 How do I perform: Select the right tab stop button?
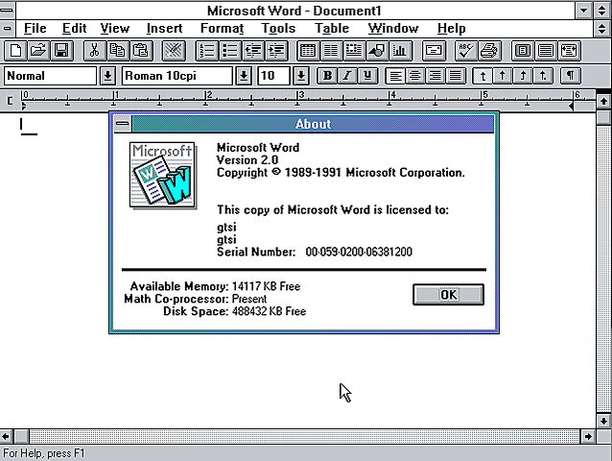coord(523,76)
